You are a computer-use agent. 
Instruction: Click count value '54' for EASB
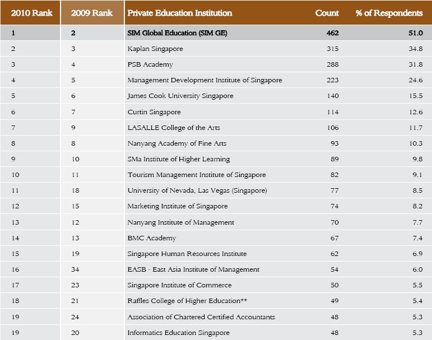335,269
